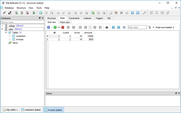The height and width of the screenshot is (113, 181).
Task: Go to the previous data page
Action: tap(86, 27)
